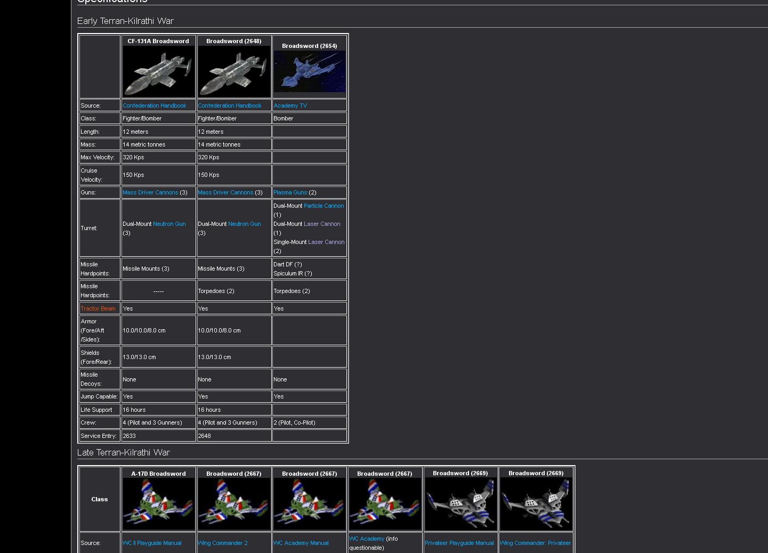Open Mass Driver Cannons in Broadsword (2648) column

(x=225, y=192)
